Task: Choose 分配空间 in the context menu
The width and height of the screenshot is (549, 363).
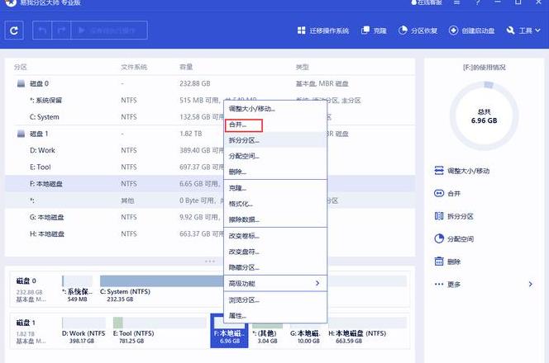Action: pos(275,156)
